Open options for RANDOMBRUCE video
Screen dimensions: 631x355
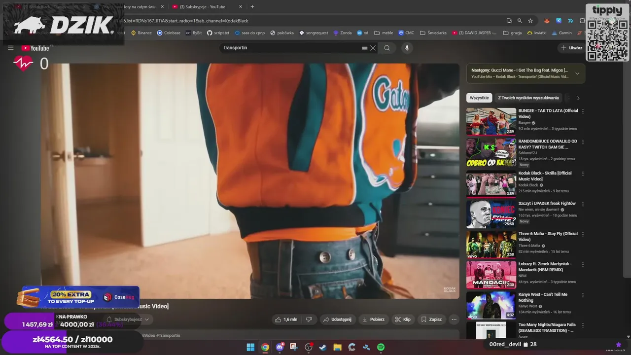pos(583,142)
